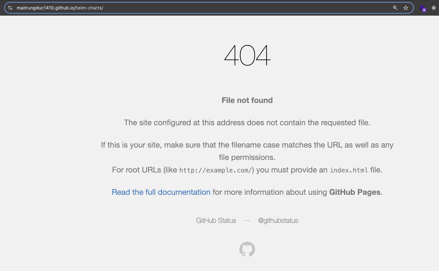The image size is (439, 271).
Task: Focus the address bar URL field
Action: coord(213,8)
